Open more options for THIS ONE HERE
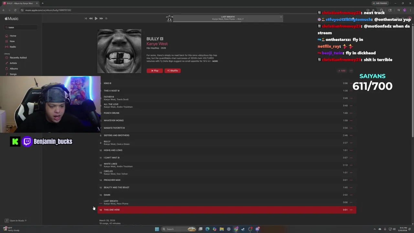This screenshot has height=233, width=414. (x=351, y=210)
